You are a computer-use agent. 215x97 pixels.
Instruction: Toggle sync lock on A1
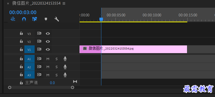(x=39, y=59)
